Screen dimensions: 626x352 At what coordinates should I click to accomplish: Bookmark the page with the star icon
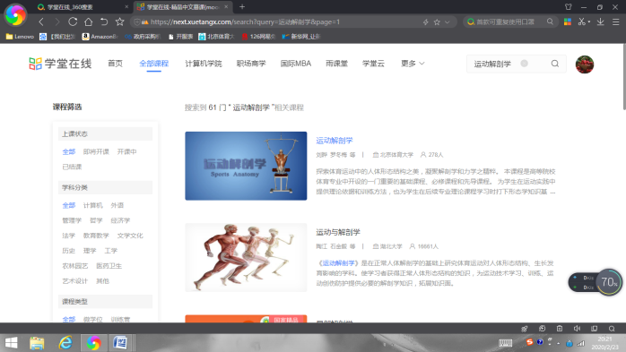119,21
